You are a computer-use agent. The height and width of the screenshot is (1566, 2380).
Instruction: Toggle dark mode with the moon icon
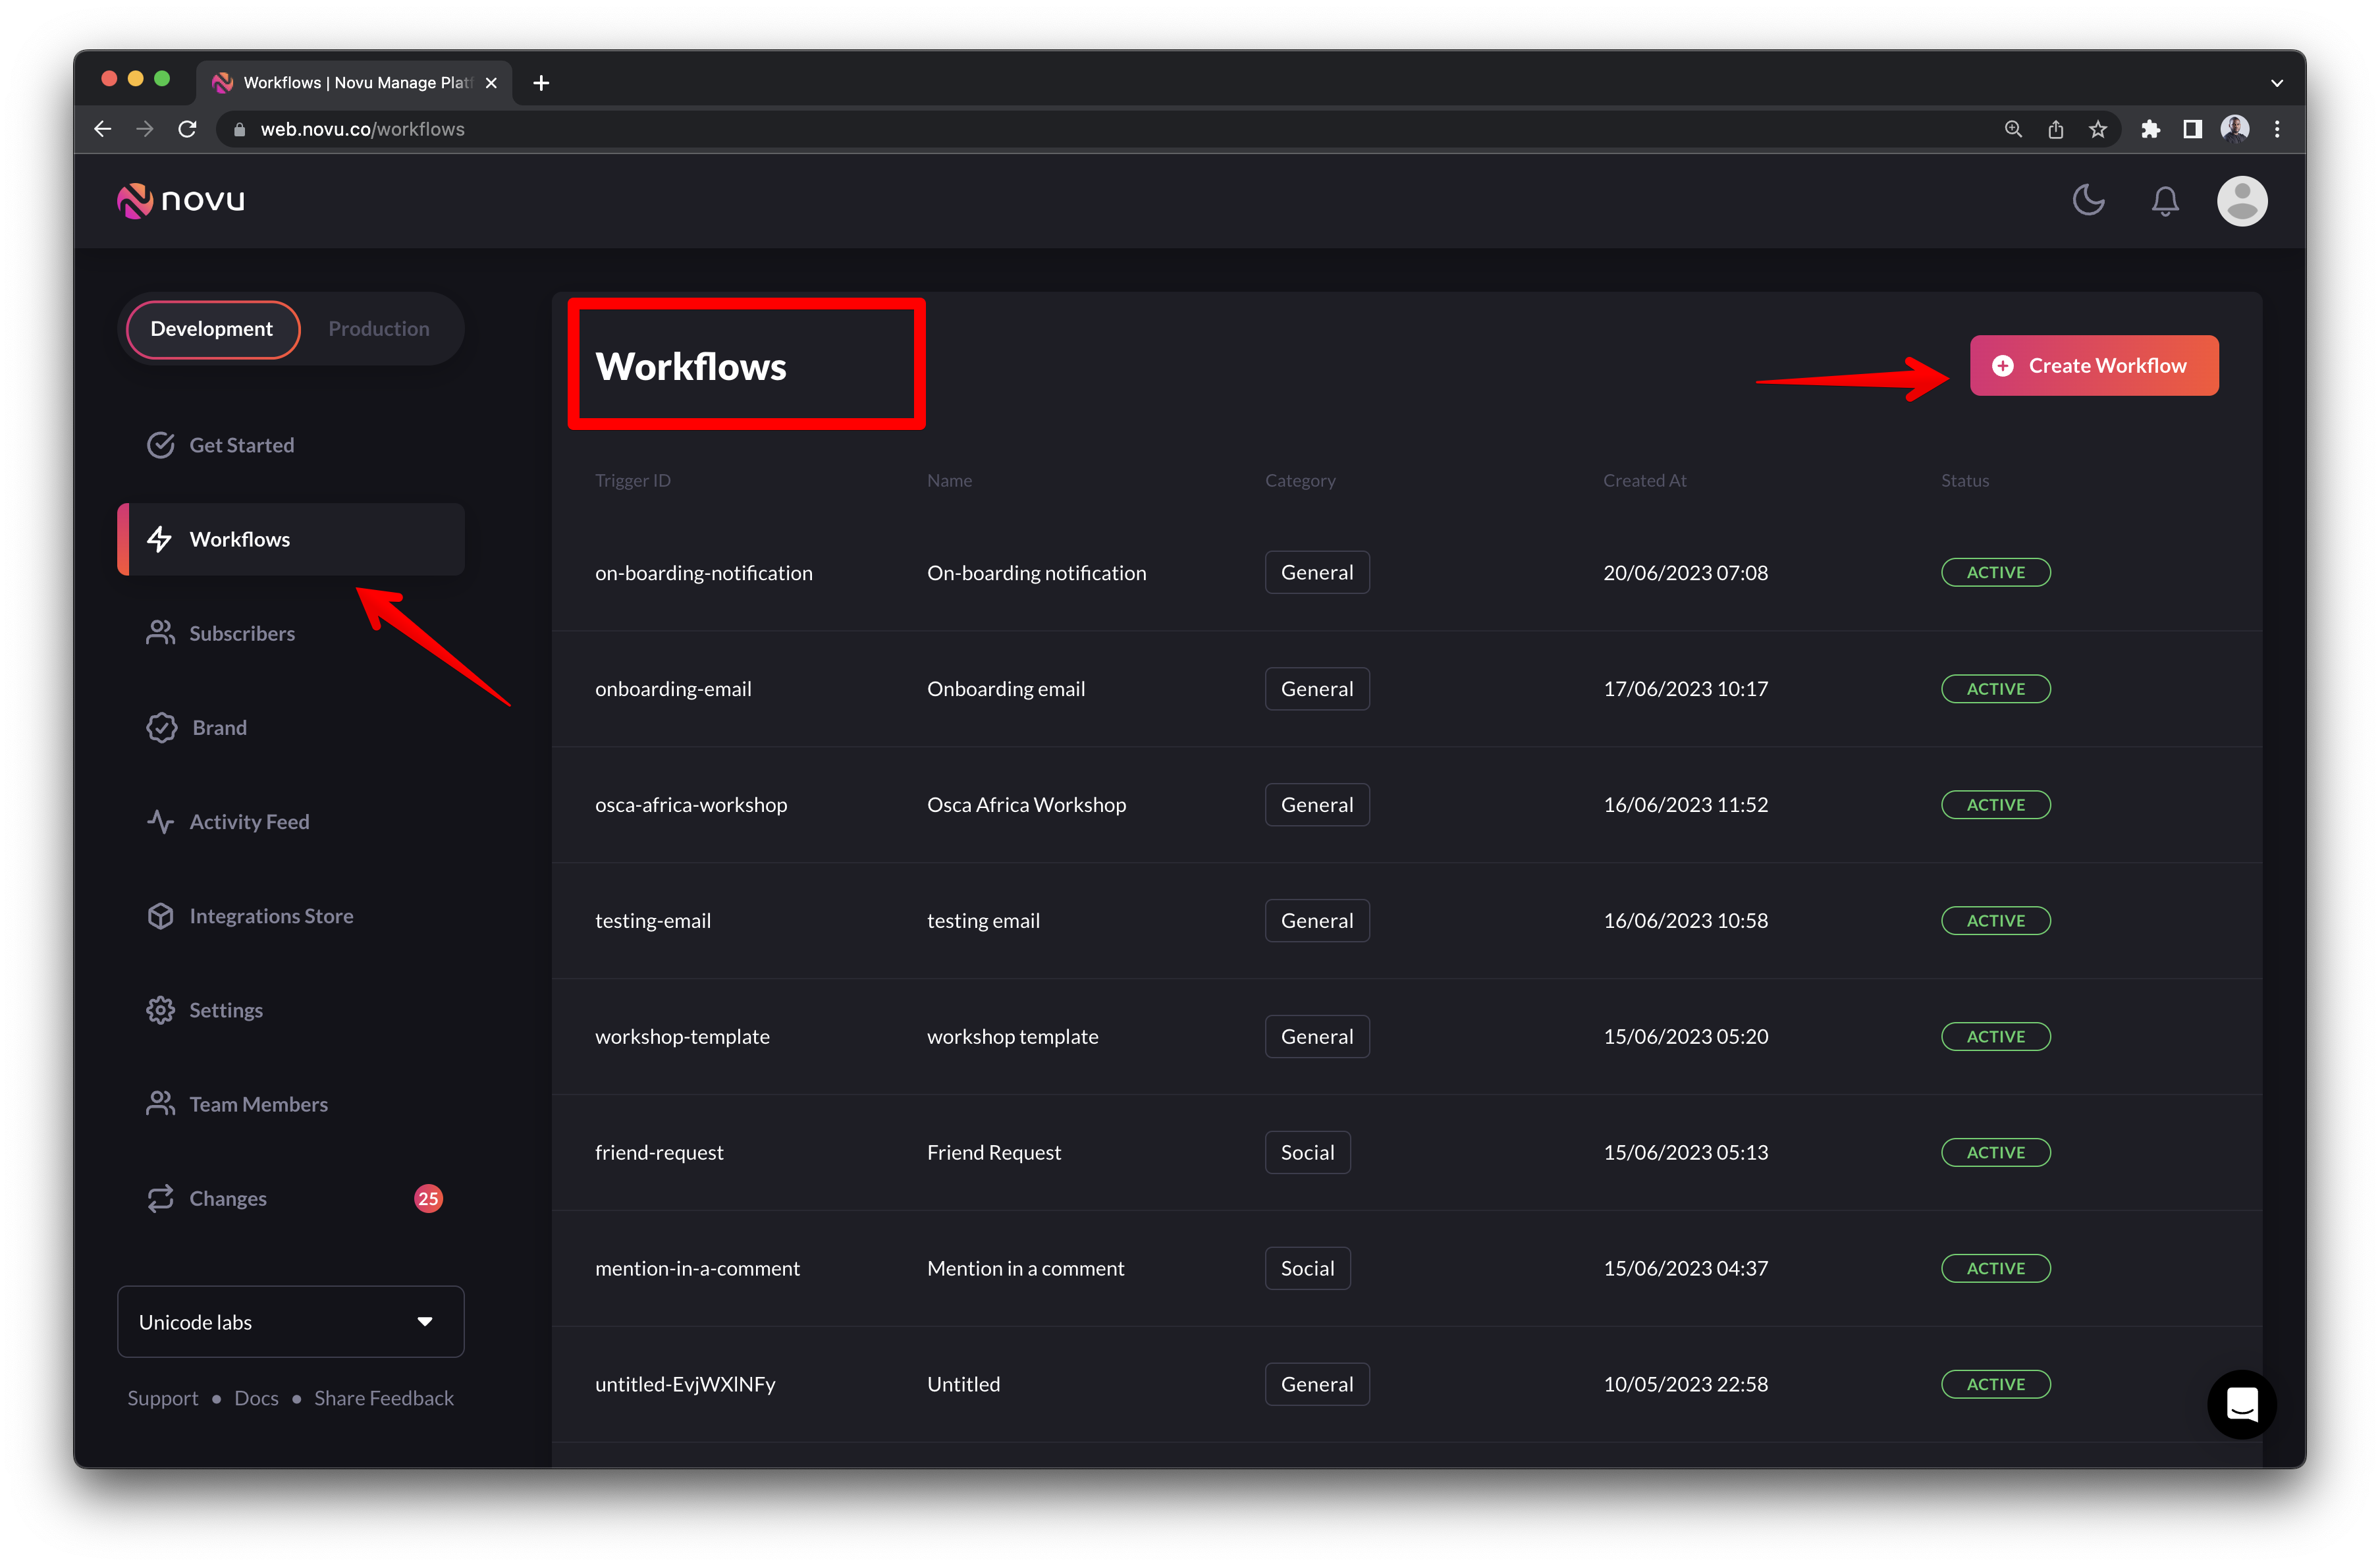pyautogui.click(x=2088, y=200)
